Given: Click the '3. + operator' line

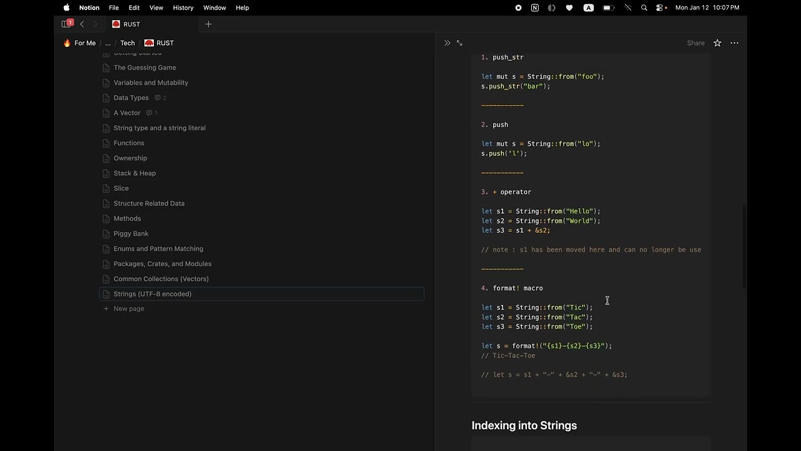Looking at the screenshot, I should coord(506,192).
